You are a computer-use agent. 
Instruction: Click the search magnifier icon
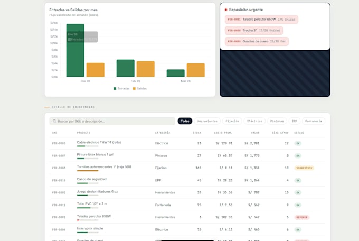[x=54, y=121]
